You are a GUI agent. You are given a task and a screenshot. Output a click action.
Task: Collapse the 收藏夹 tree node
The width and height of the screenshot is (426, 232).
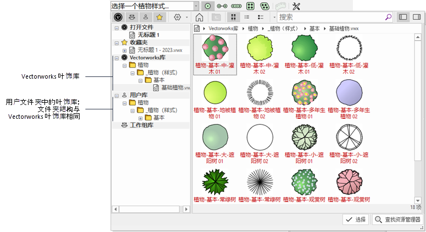pyautogui.click(x=116, y=43)
